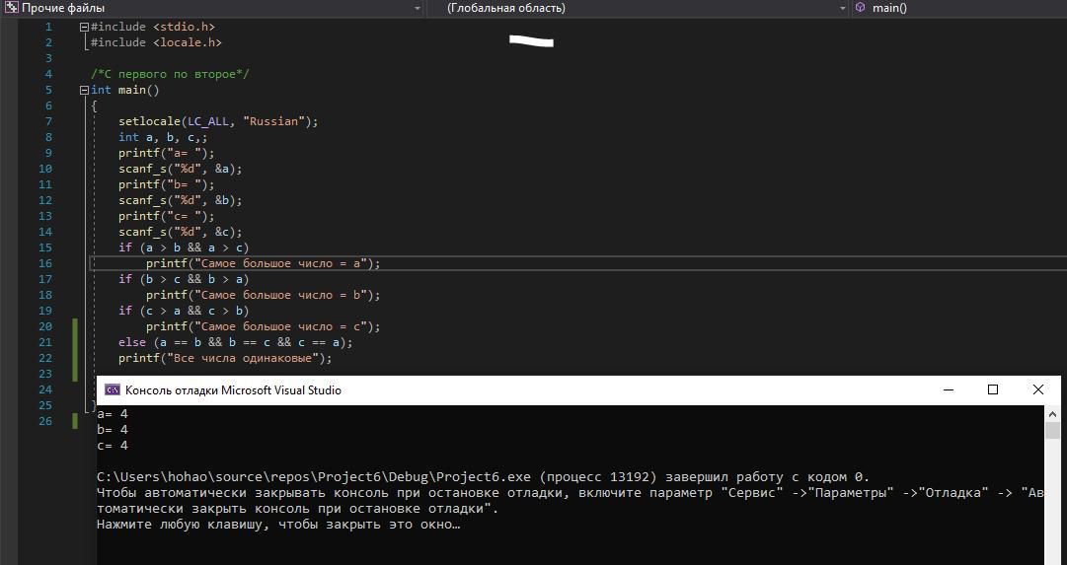Open the Прочие файлы project dropdown
The width and height of the screenshot is (1067, 565).
[213, 8]
